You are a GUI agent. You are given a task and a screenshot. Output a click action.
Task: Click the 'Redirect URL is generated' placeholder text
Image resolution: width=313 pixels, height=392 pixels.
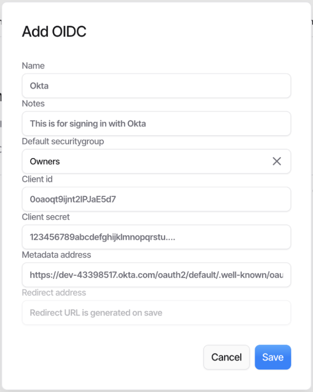[96, 313]
